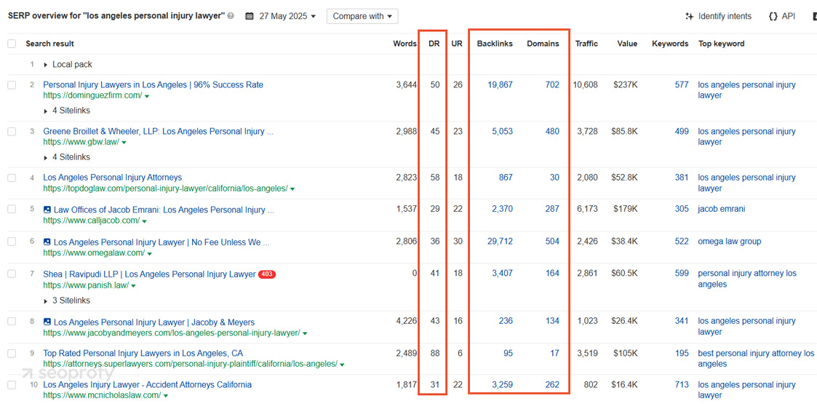Sort by the UR column header
The image size is (817, 404).
click(457, 44)
